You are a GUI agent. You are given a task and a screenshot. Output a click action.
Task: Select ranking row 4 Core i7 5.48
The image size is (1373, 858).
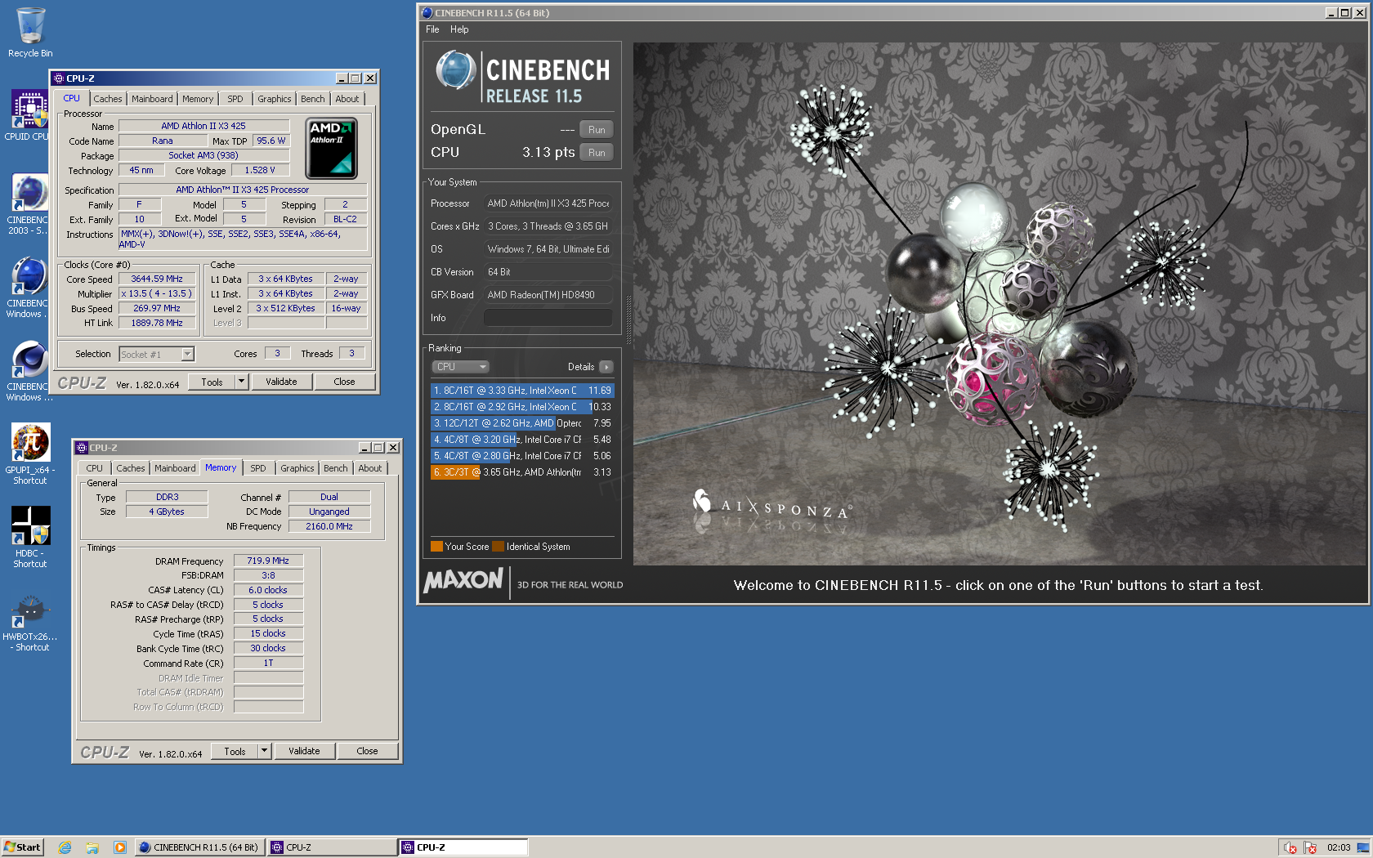521,440
